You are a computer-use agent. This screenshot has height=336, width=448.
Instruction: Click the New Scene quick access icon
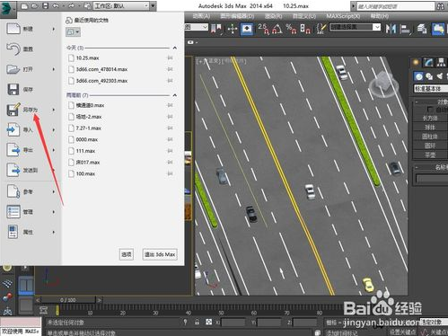[24, 6]
